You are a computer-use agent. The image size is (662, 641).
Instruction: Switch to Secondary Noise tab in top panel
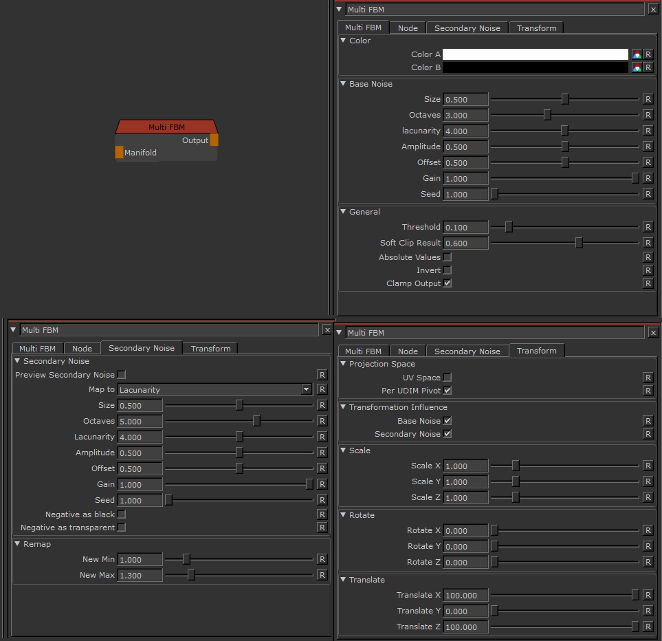[x=467, y=28]
